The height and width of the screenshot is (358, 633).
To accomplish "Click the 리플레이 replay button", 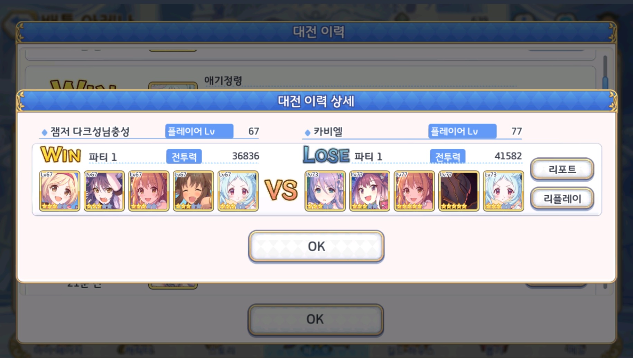I will coord(562,199).
